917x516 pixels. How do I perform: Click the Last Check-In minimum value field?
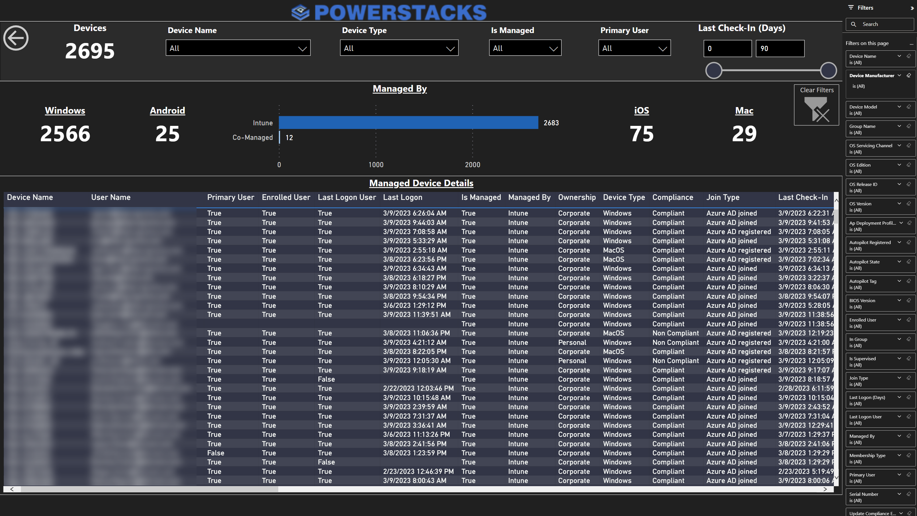pos(727,48)
